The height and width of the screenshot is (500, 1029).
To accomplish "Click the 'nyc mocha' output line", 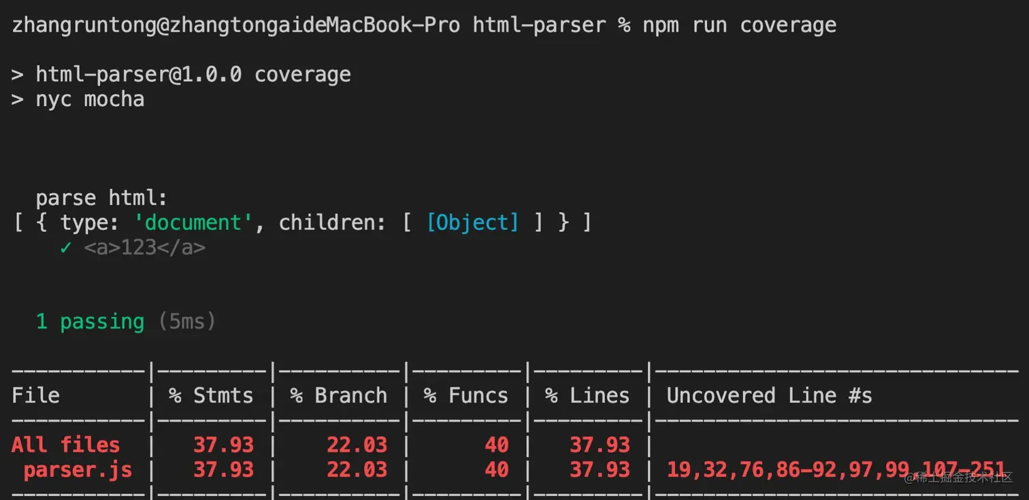I will [x=90, y=99].
